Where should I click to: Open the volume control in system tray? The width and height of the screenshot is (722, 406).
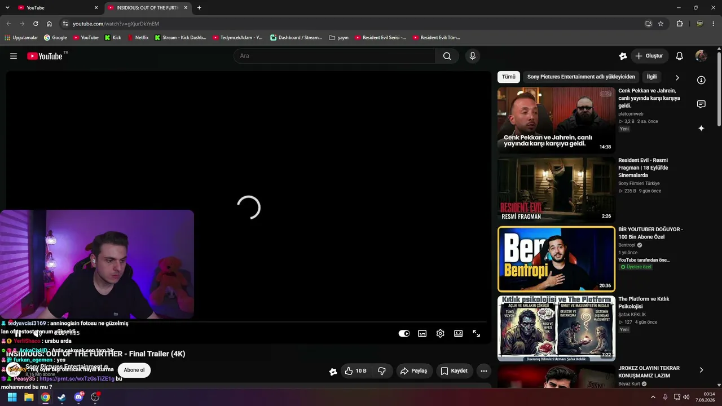tap(686, 397)
